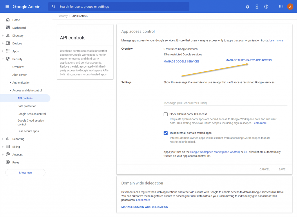Click the Apps grid icon in sidebar
This screenshot has width=297, height=217.
coord(8,51)
